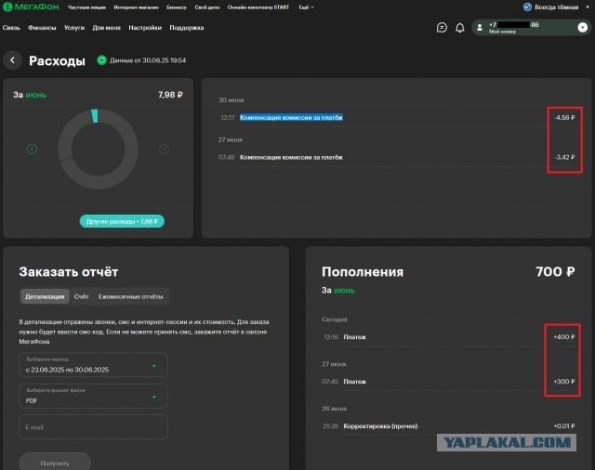Expand the Ещё menu
The width and height of the screenshot is (595, 470).
[306, 7]
